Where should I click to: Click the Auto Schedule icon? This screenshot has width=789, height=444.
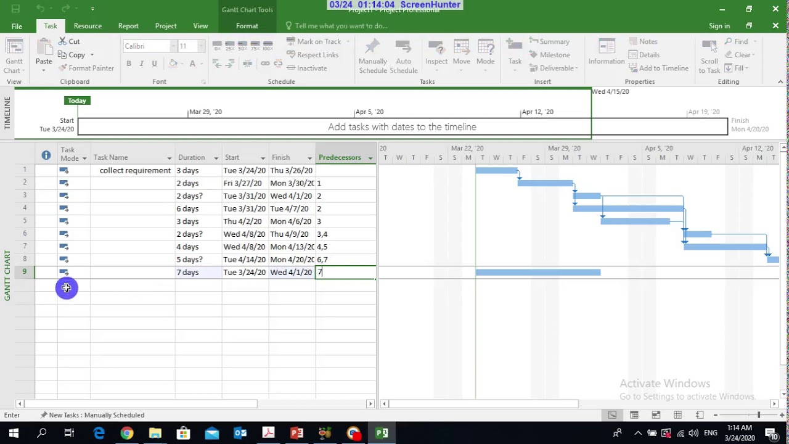pyautogui.click(x=404, y=55)
